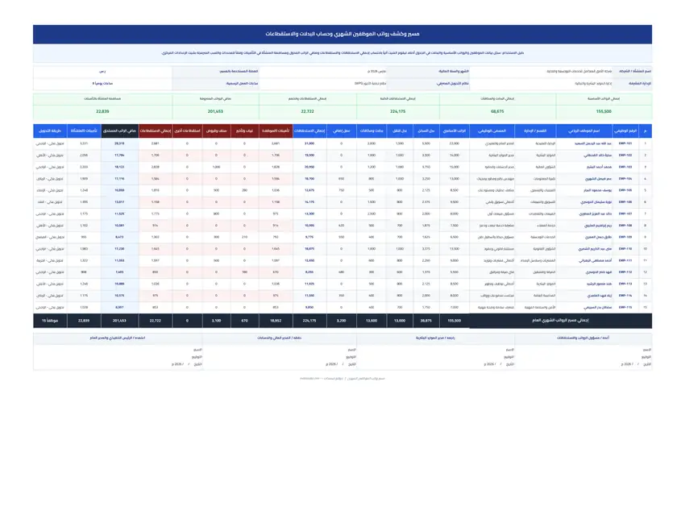Click the signature heading 'راجعه / مدير الموارد البشرية'

click(436, 338)
